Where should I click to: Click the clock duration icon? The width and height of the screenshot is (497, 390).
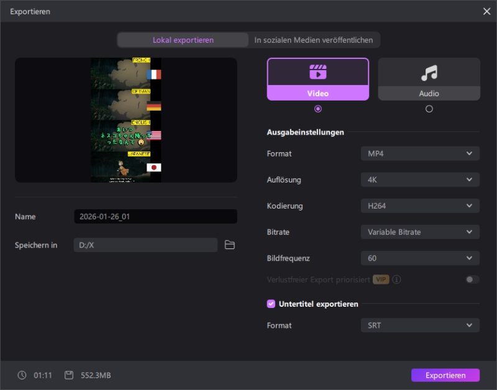[22, 375]
